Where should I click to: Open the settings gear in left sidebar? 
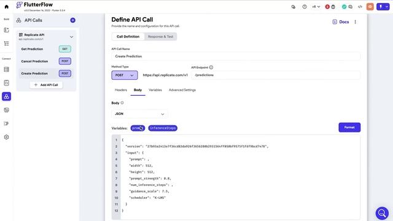tap(7, 137)
